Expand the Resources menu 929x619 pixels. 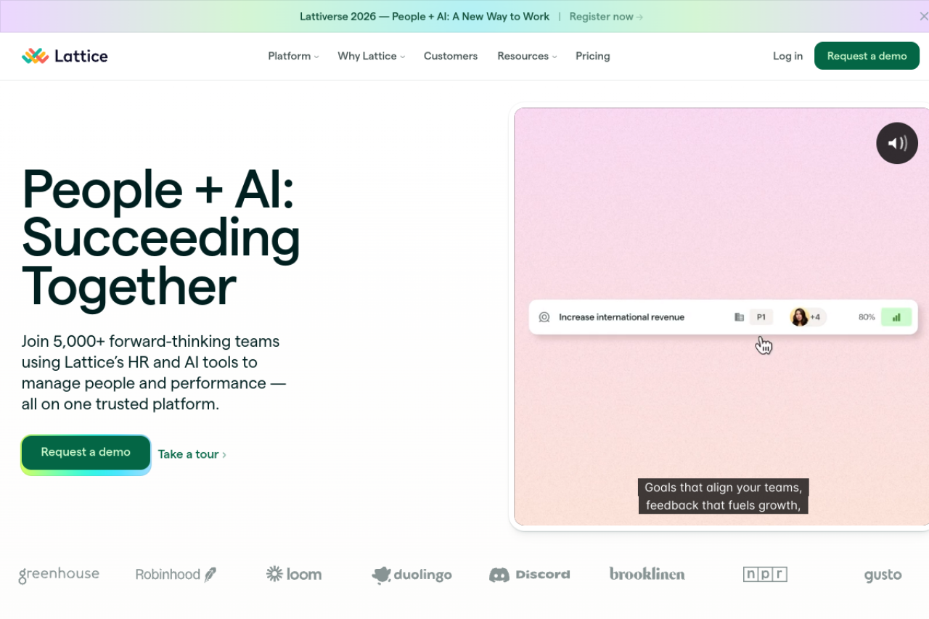click(527, 56)
